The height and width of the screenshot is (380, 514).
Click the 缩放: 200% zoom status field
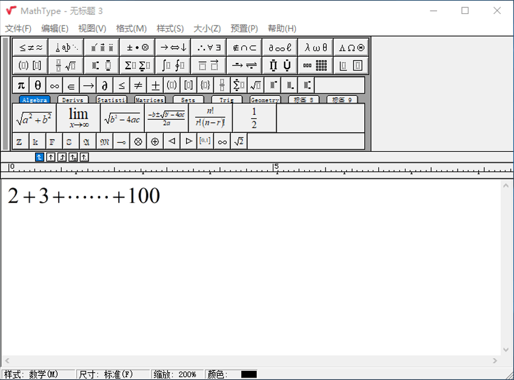tap(178, 375)
